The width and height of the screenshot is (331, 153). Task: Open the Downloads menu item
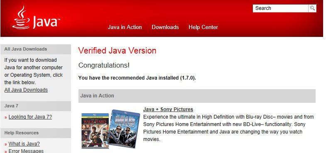165,27
